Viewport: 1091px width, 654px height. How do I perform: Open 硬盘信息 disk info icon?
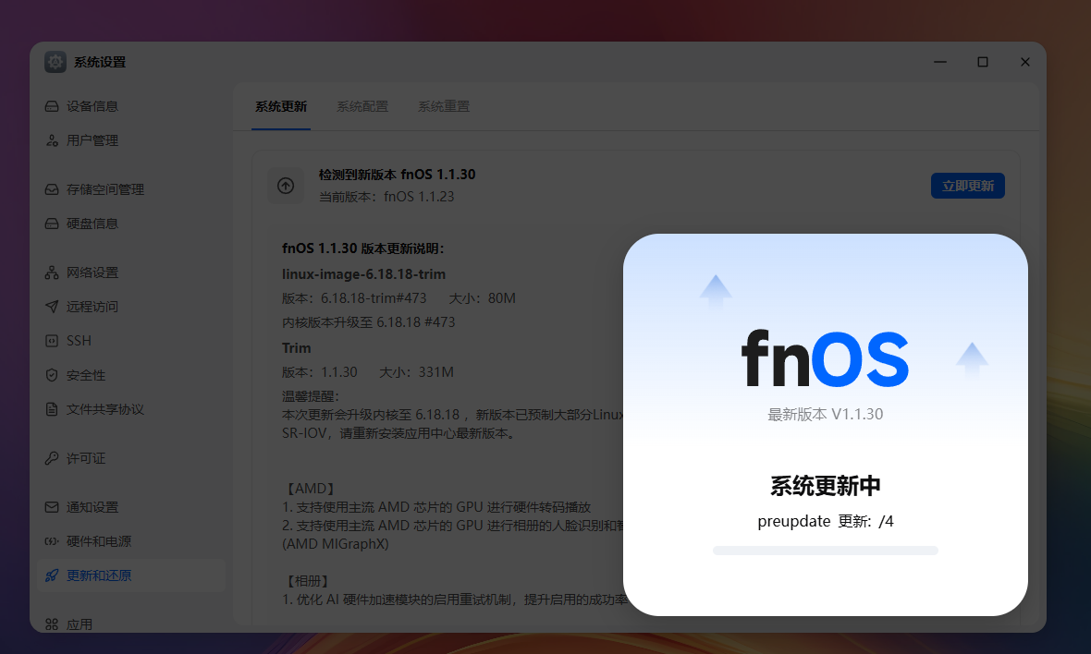pyautogui.click(x=51, y=223)
